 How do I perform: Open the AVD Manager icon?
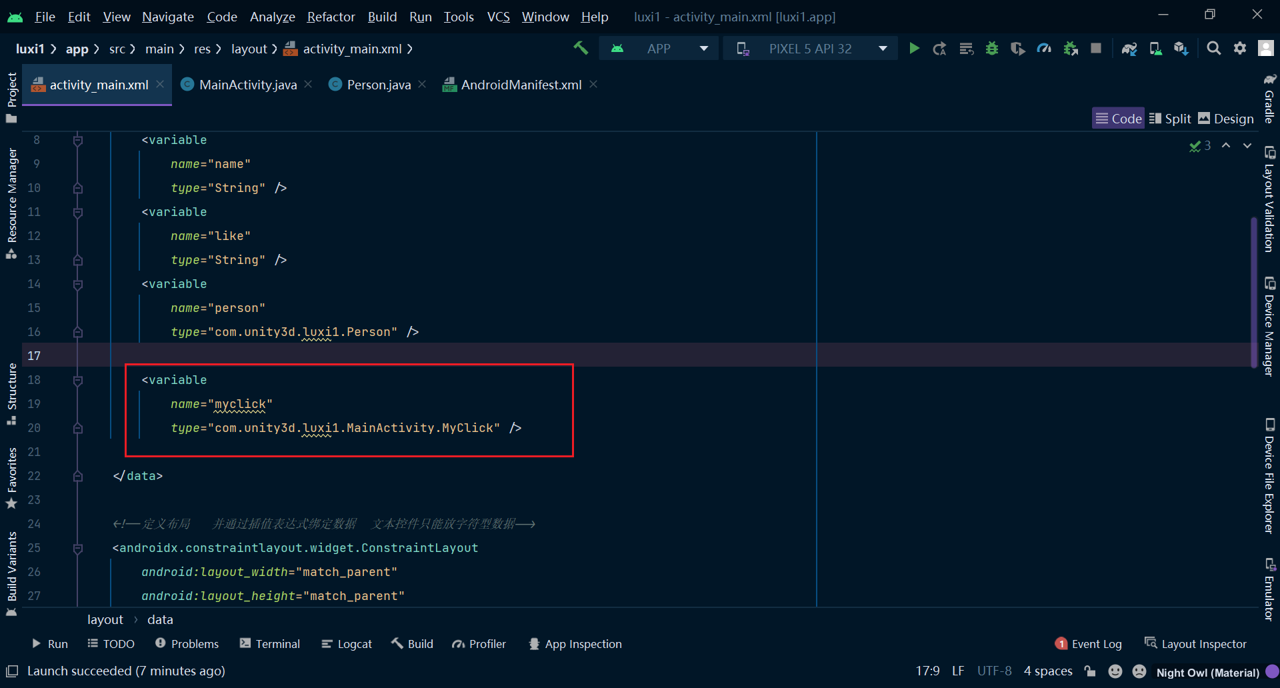click(x=1155, y=48)
